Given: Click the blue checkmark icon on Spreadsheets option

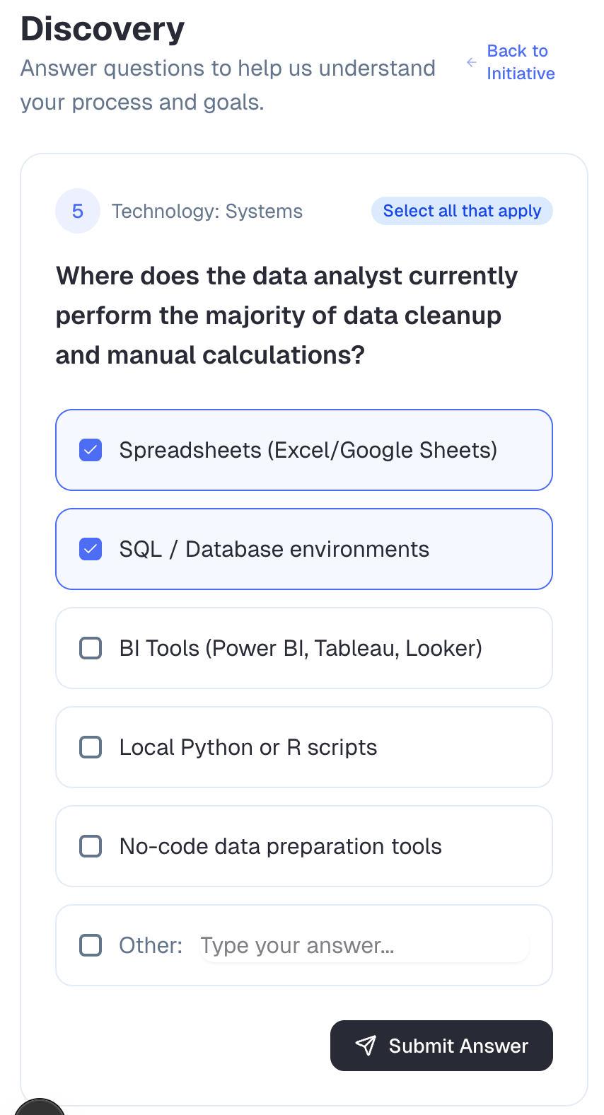Looking at the screenshot, I should pos(90,450).
